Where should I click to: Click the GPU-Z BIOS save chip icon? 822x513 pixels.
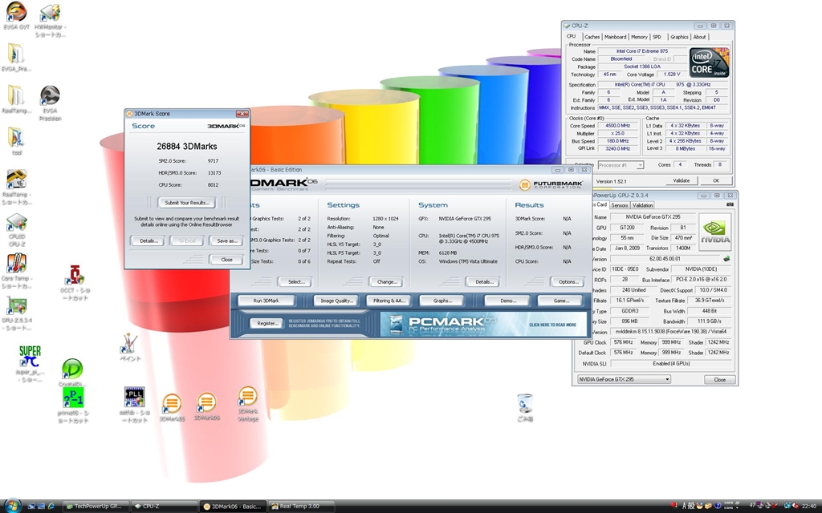[726, 259]
